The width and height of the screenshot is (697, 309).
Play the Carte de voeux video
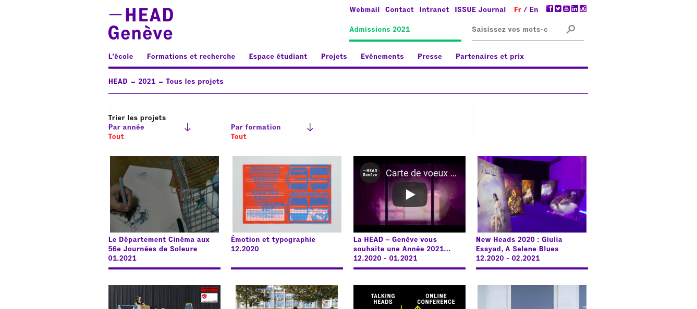[409, 195]
